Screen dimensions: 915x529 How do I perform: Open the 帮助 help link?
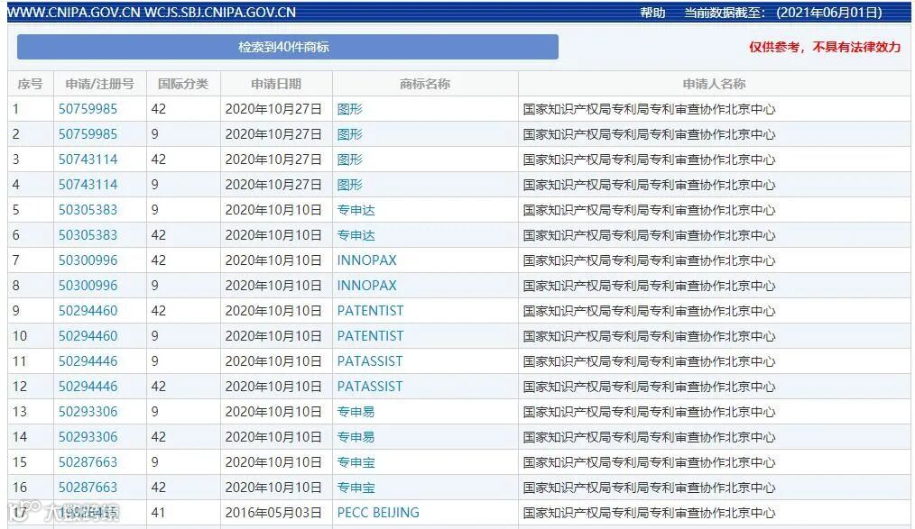point(652,13)
